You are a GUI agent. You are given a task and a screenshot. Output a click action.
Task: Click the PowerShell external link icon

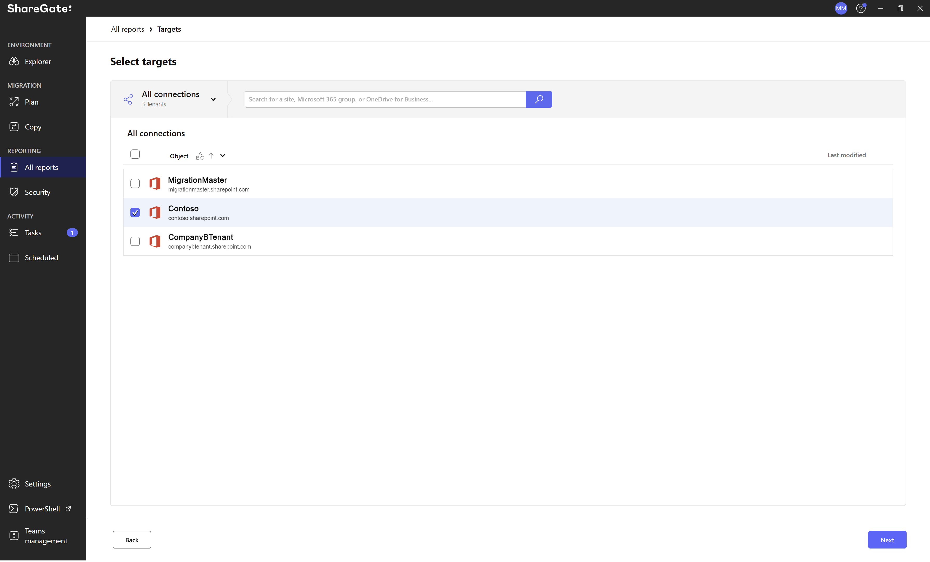coord(68,509)
